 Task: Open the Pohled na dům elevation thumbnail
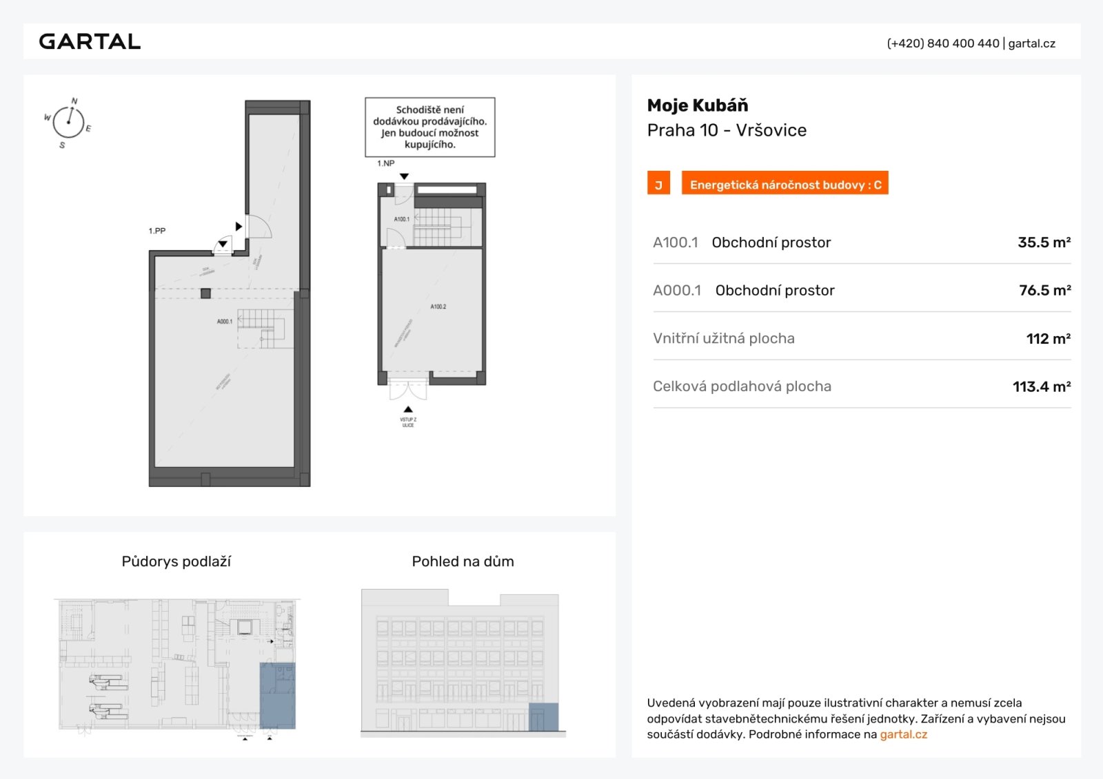[463, 663]
